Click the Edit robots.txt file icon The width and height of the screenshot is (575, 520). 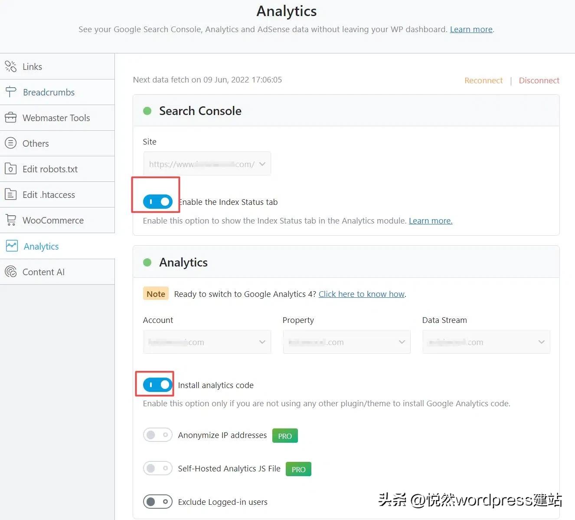(x=11, y=169)
